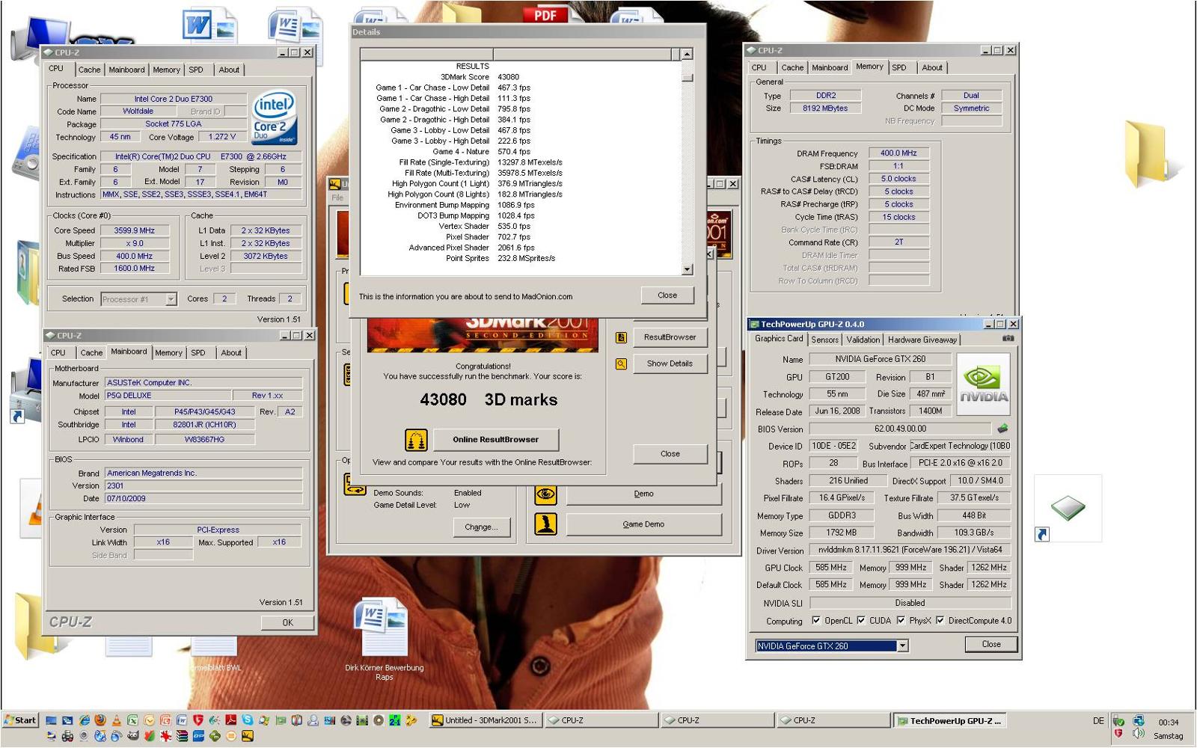1197x748 pixels.
Task: Click the ResultBrowser button
Action: (x=670, y=337)
